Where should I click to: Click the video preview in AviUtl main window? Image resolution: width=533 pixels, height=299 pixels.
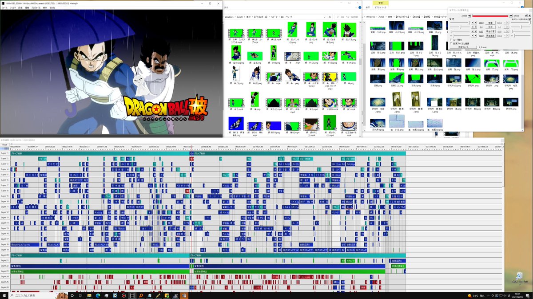point(111,72)
